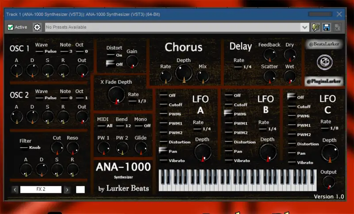The height and width of the screenshot is (214, 354).
Task: Click the @BeatsLurker link button
Action: tap(324, 44)
